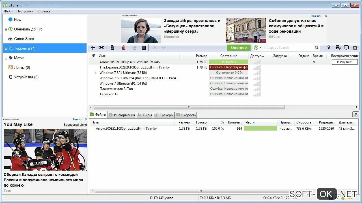Click DHT: 447 узлов status bar entry
362x203 pixels.
[162, 198]
